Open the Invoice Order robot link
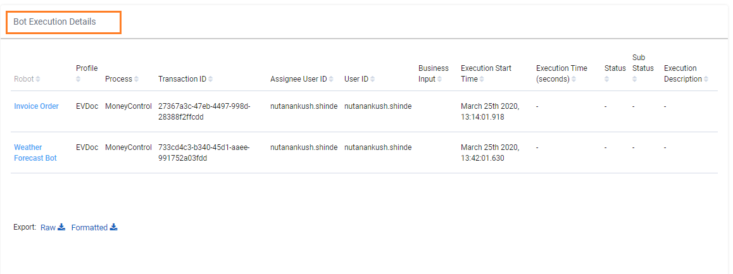Screen dimensions: 733x274 click(37, 106)
